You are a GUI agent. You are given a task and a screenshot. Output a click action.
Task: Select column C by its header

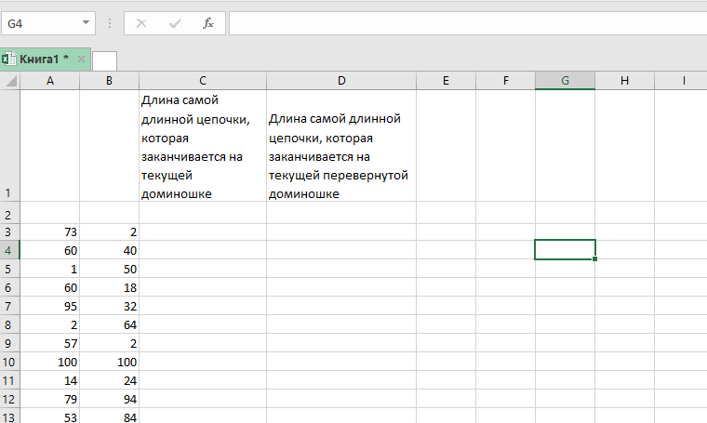(203, 81)
